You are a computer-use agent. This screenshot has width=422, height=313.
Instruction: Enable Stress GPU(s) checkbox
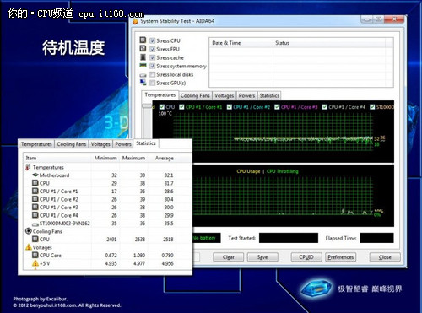pyautogui.click(x=153, y=83)
